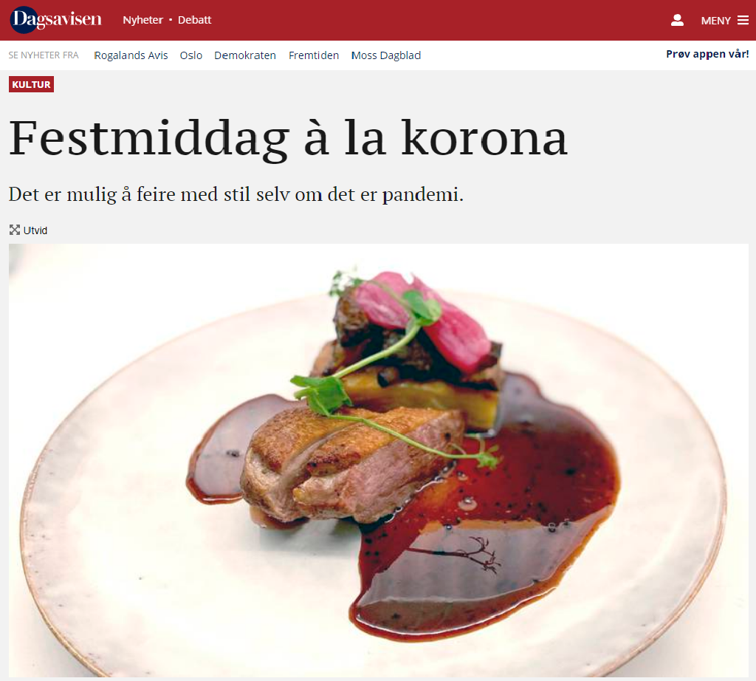
Task: Open Rogalands Avis news link
Action: [131, 55]
